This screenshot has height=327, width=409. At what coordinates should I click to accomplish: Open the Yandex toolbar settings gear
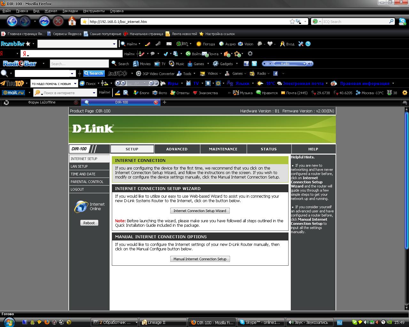(250, 54)
